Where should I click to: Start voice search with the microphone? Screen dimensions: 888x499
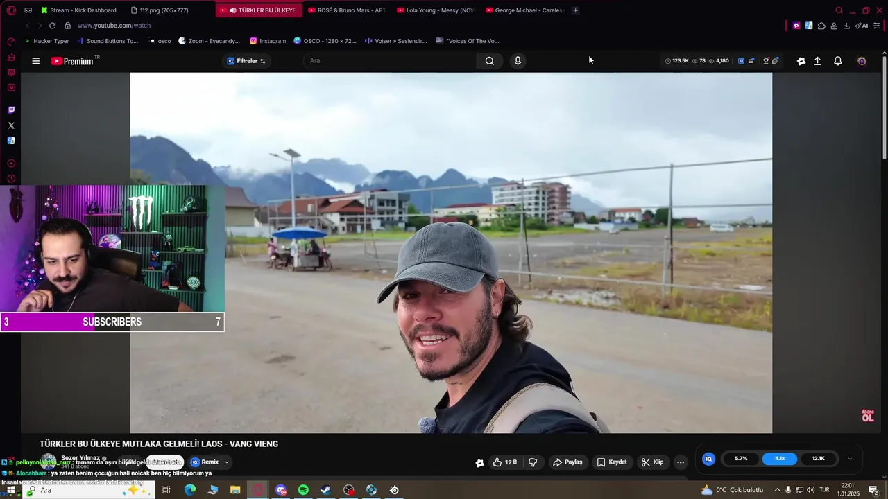(x=518, y=61)
